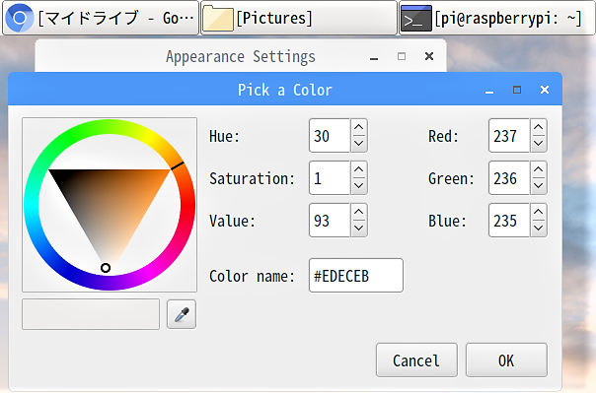596x393 pixels.
Task: Increase the Saturation value
Action: point(359,169)
